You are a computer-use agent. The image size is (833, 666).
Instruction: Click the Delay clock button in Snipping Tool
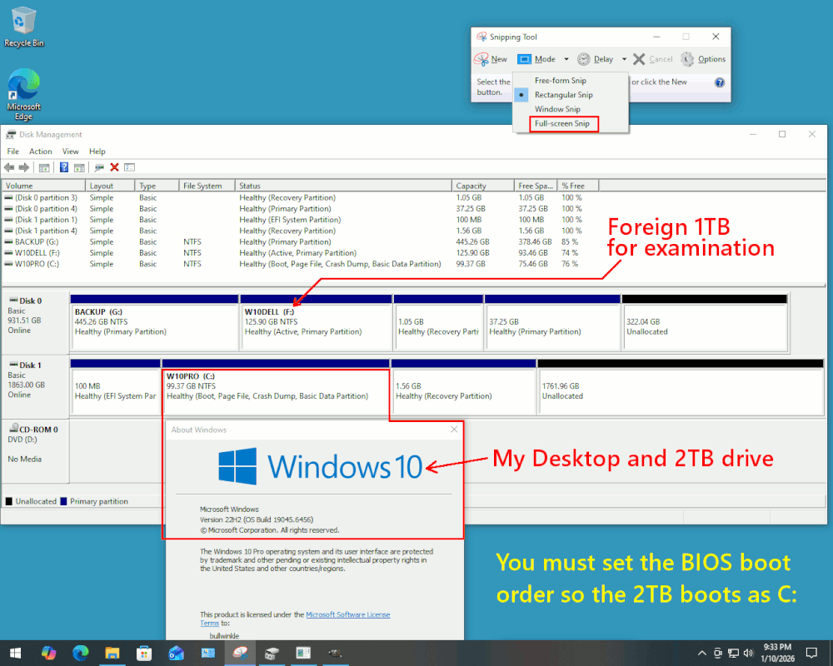pos(596,59)
